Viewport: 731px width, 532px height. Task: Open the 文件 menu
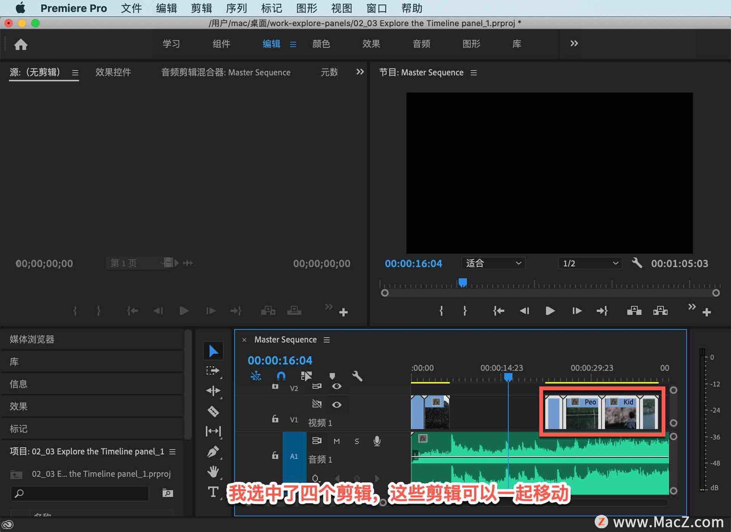(x=131, y=8)
